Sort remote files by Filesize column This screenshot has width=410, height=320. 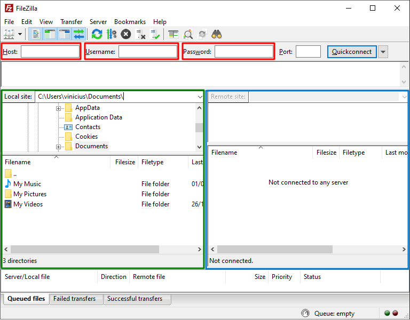(326, 153)
